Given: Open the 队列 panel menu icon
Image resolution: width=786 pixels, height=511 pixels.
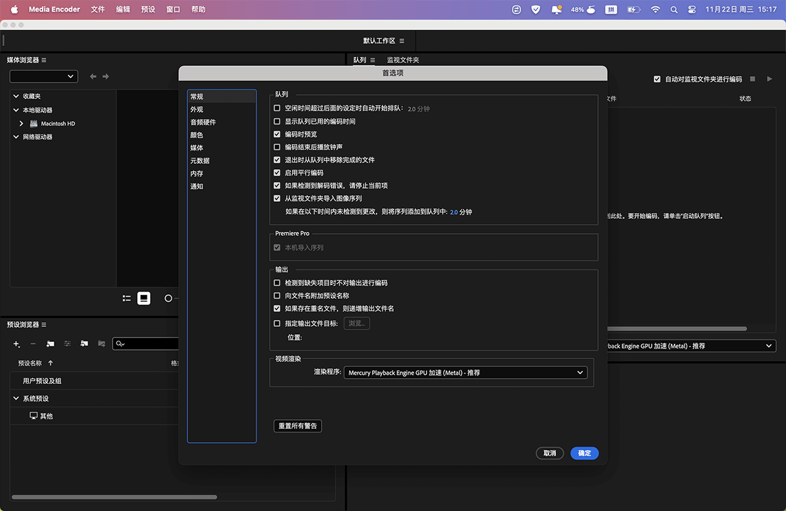Looking at the screenshot, I should (x=372, y=60).
